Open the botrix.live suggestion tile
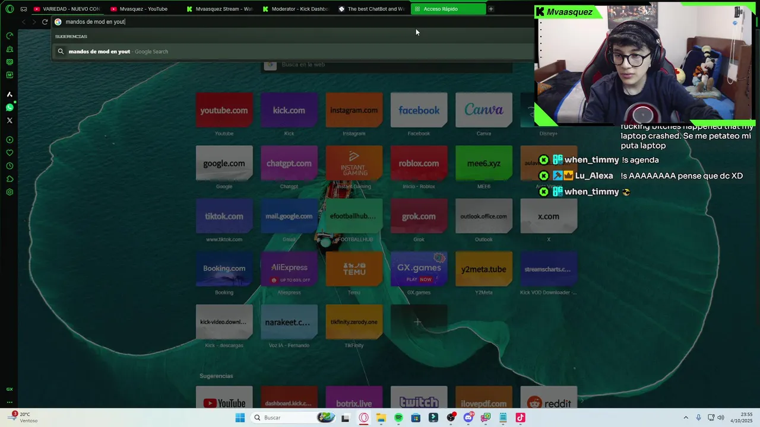760x427 pixels. pyautogui.click(x=354, y=397)
